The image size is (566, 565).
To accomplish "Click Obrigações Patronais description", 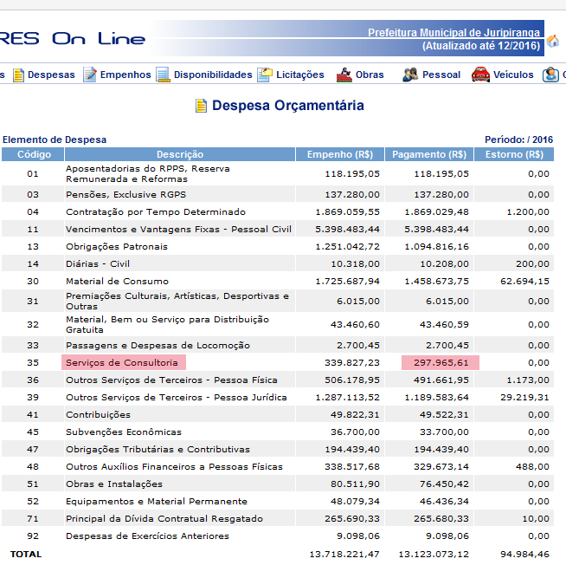I will tap(117, 246).
